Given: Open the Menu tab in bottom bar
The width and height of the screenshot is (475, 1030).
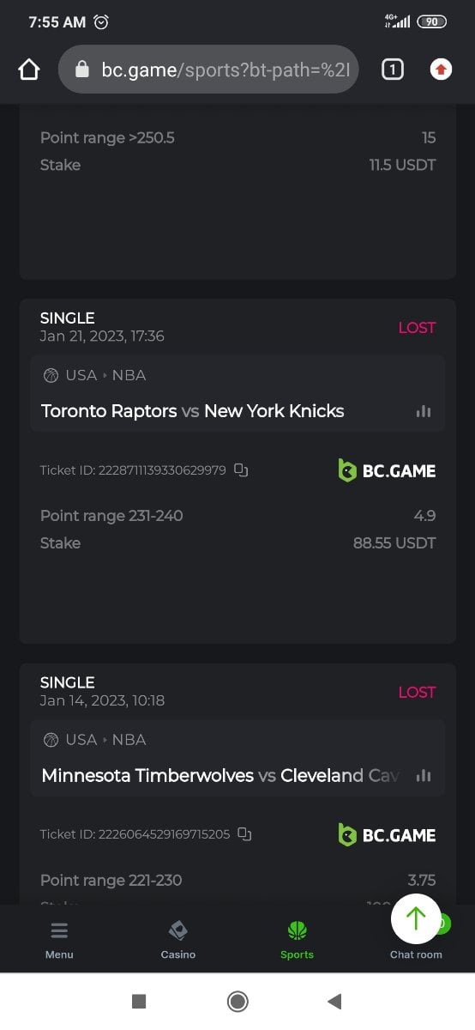Looking at the screenshot, I should coord(59,940).
